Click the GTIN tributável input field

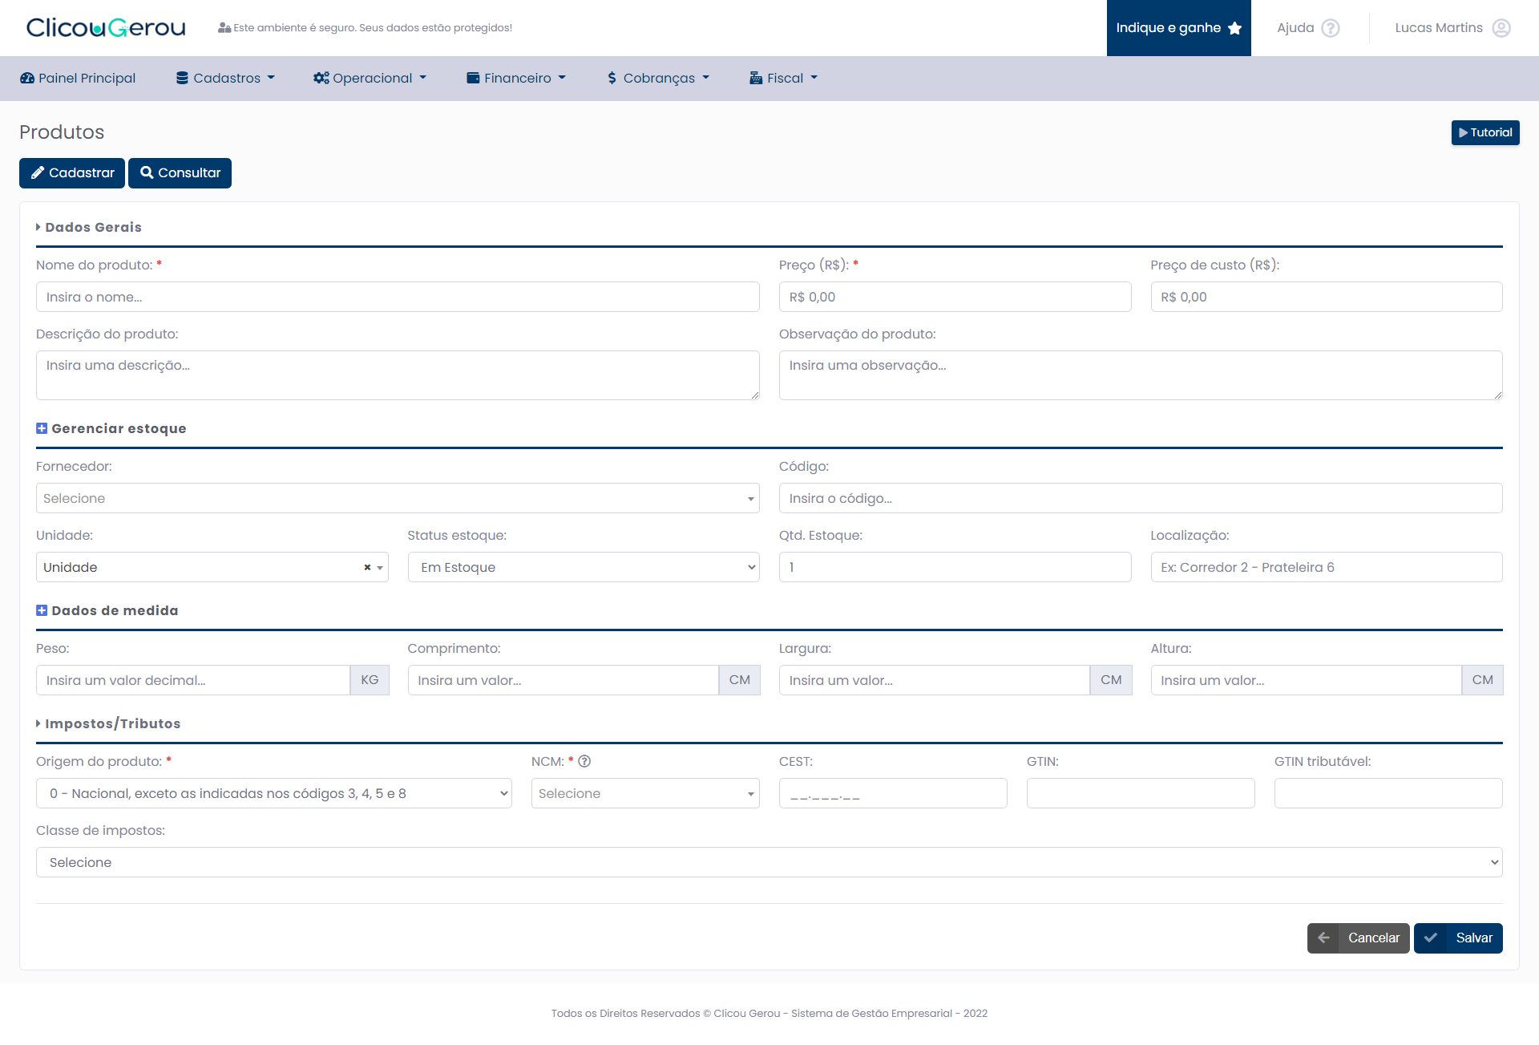pyautogui.click(x=1388, y=793)
